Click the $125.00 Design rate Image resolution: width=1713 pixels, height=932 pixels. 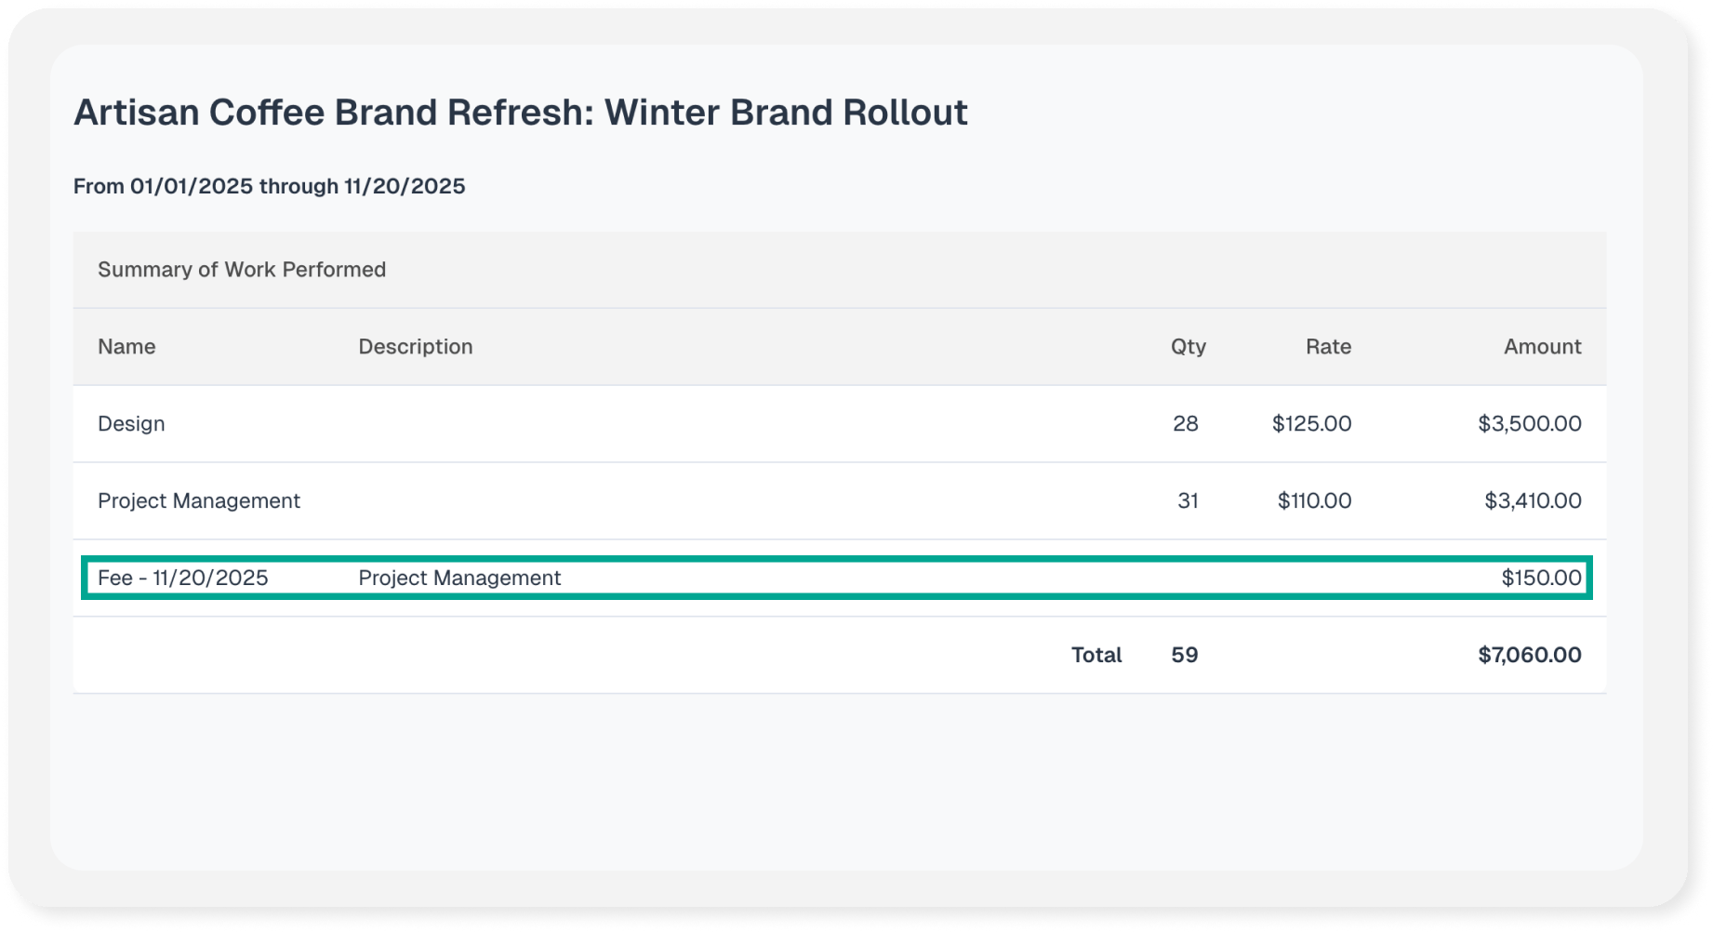1311,424
